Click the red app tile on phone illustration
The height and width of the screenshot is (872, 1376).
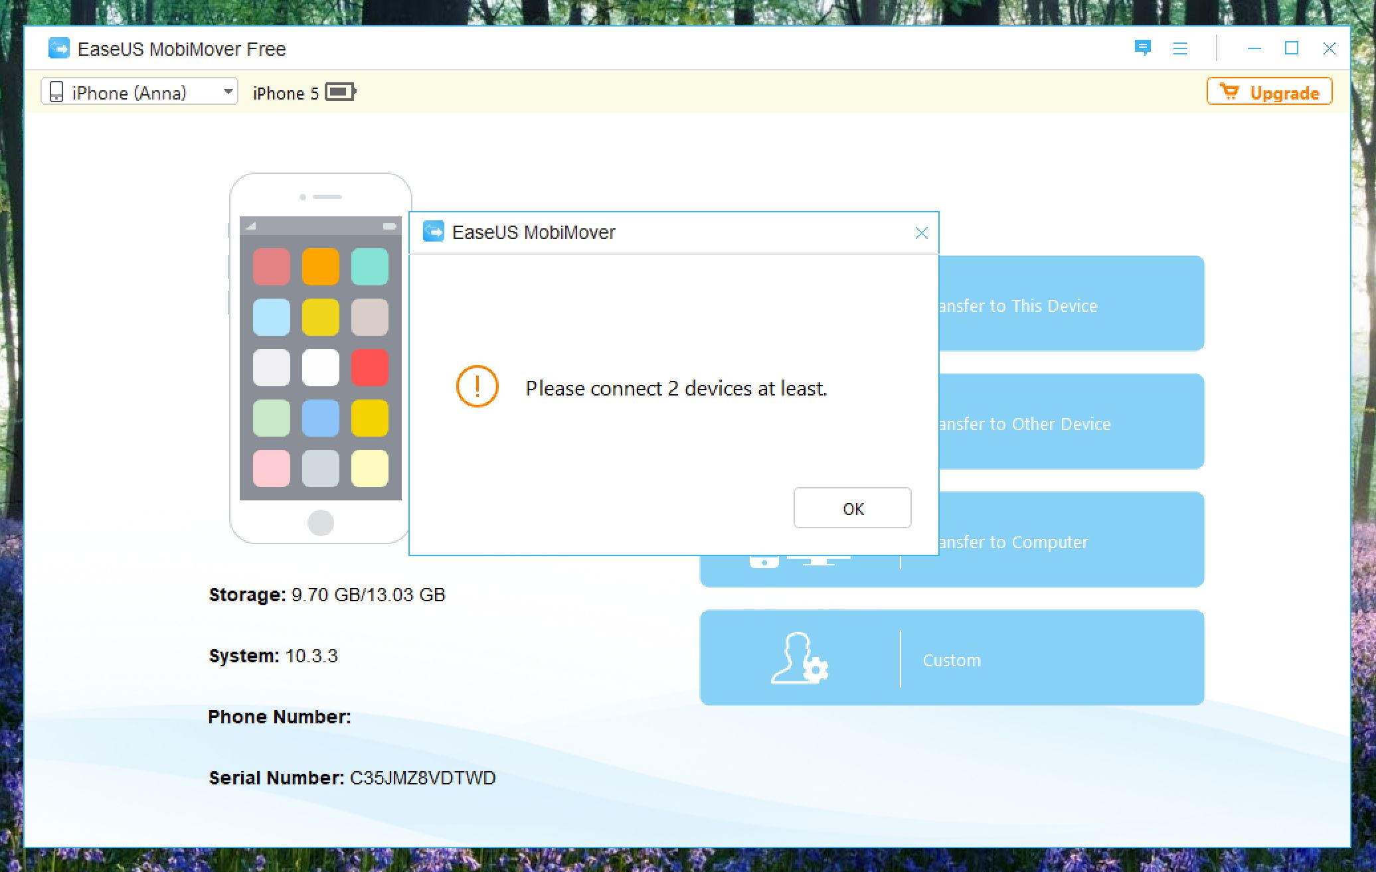point(369,367)
